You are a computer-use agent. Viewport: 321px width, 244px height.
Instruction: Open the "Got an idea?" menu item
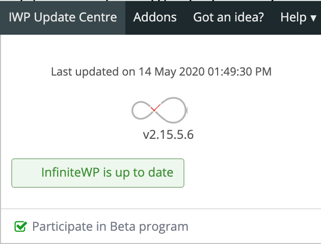(228, 17)
